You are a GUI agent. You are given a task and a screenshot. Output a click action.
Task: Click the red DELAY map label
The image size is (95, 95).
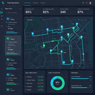85,37
